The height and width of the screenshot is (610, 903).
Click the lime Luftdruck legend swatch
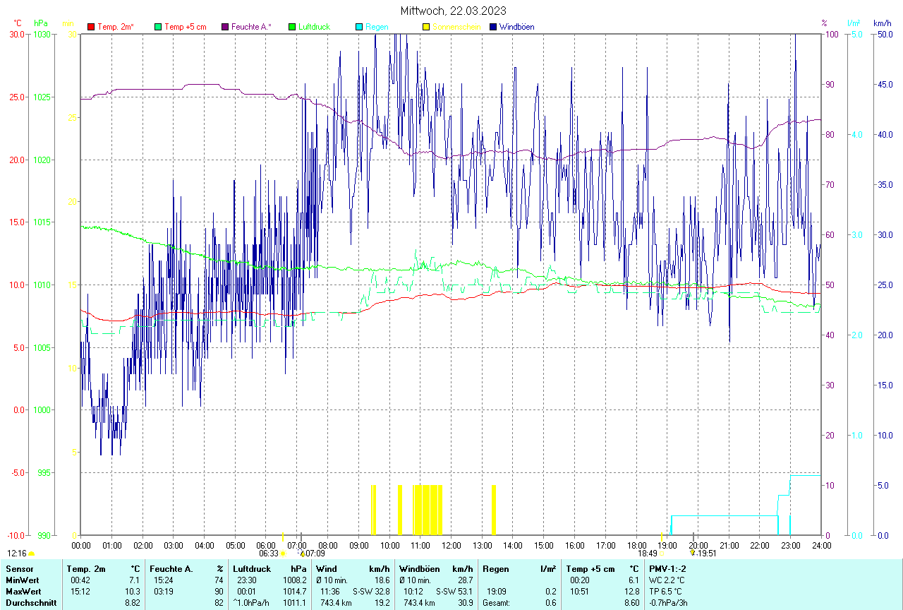291,27
